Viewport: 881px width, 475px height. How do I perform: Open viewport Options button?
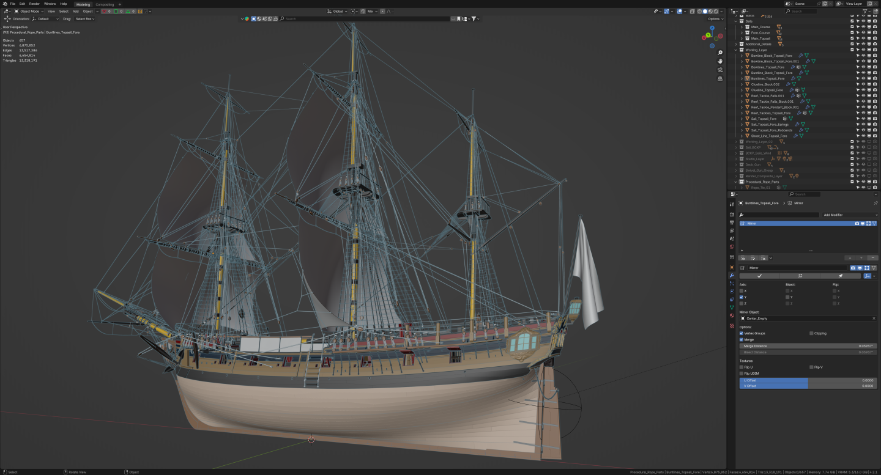[714, 19]
